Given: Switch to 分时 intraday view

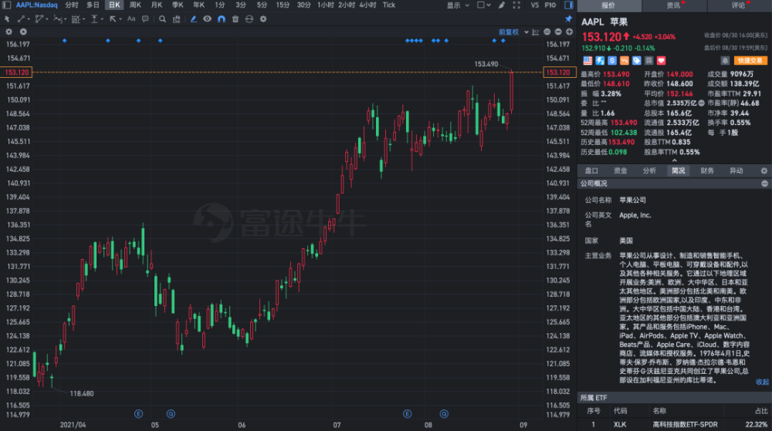Looking at the screenshot, I should tap(72, 5).
